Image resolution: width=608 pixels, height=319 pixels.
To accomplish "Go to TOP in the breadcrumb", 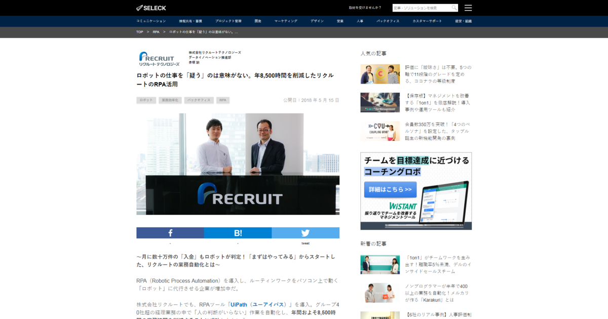I will [x=140, y=32].
